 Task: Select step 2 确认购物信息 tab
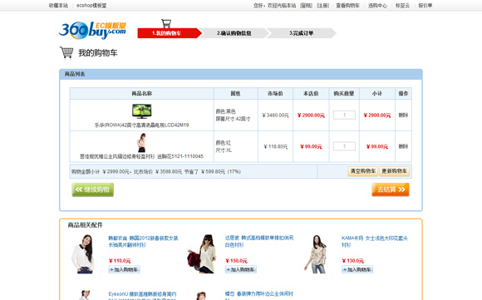pos(234,33)
